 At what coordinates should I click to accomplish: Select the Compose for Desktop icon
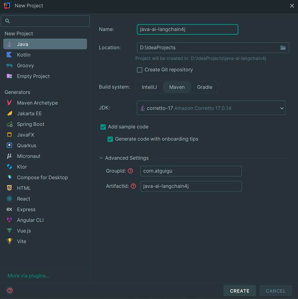pyautogui.click(x=9, y=177)
